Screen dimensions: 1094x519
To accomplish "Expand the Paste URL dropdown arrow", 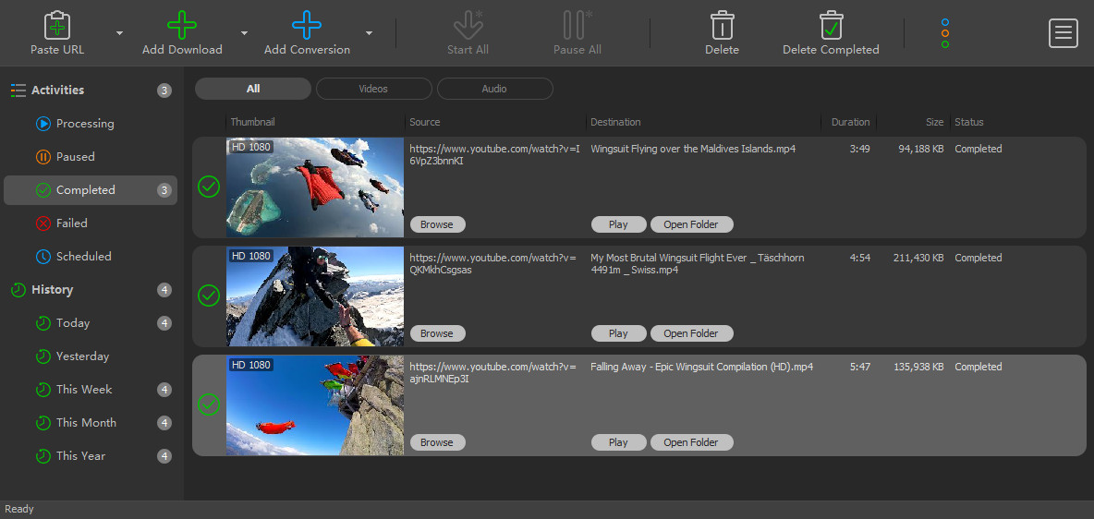I will tap(120, 33).
